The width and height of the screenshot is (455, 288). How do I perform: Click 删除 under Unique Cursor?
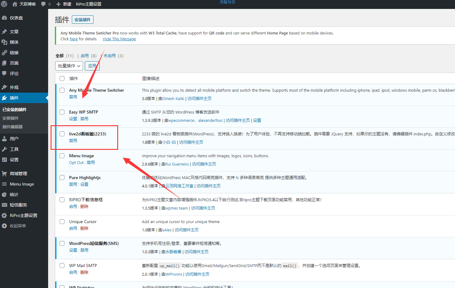[x=84, y=228]
